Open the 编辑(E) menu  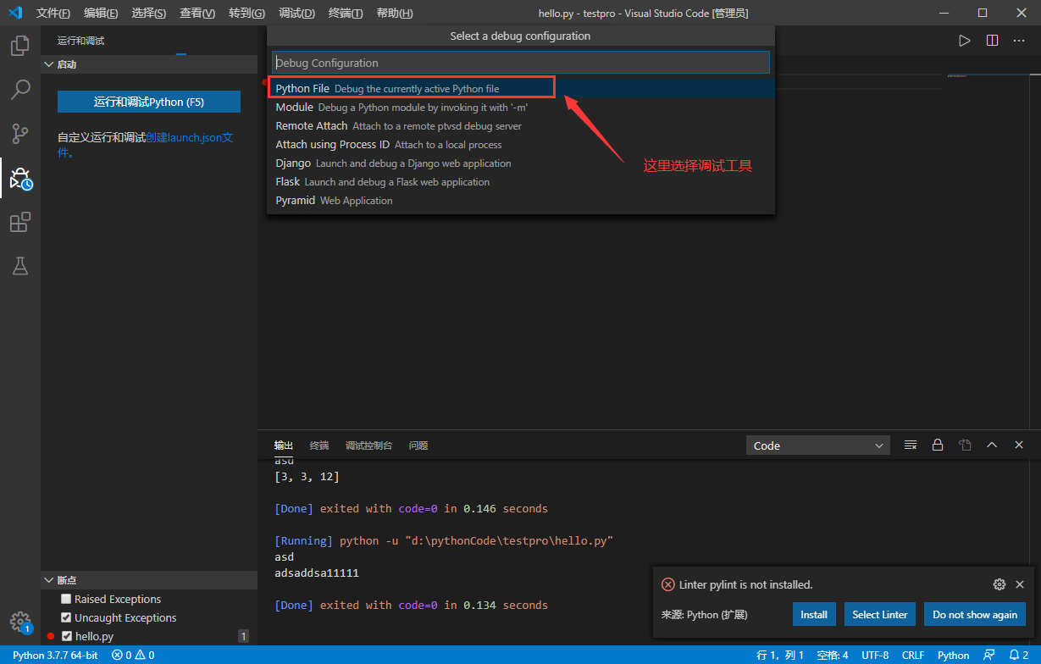(x=101, y=14)
